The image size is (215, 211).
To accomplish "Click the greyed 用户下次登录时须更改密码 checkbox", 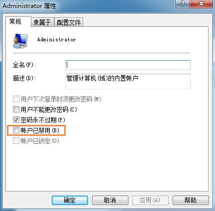I will [16, 99].
